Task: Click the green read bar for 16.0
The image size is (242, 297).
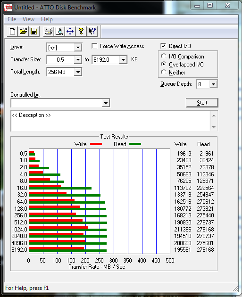Action: 60,188
